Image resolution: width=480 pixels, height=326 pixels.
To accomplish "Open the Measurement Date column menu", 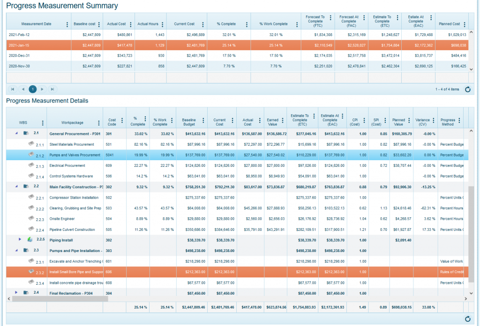I will 67,24.
